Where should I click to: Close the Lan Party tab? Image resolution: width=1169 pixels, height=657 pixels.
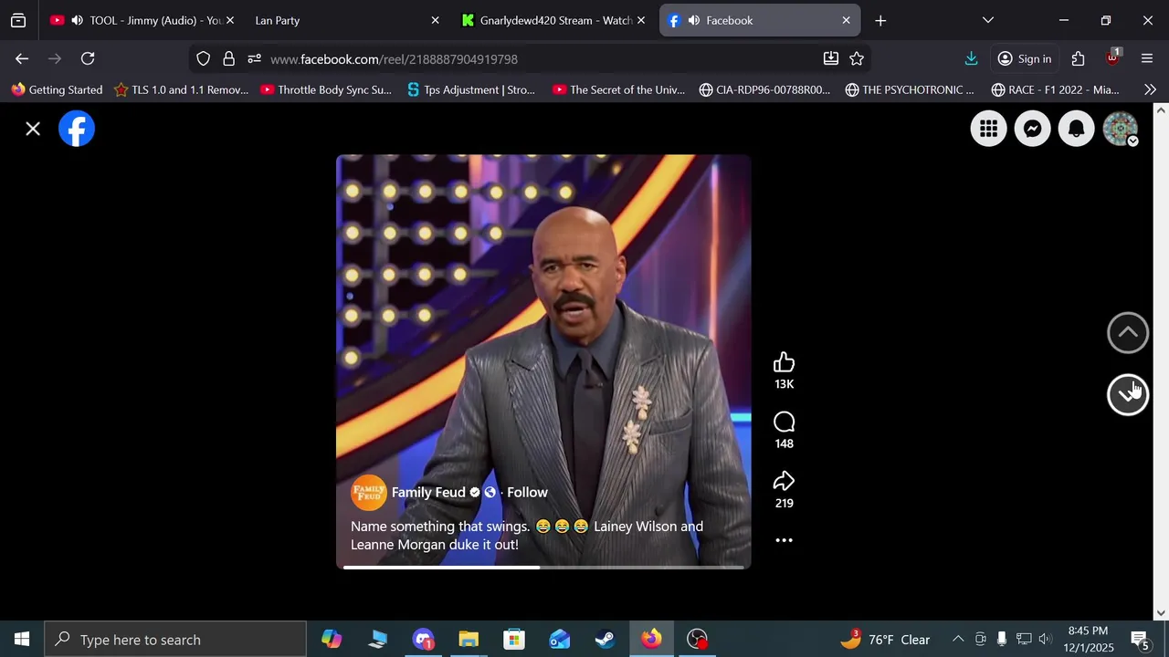435,20
